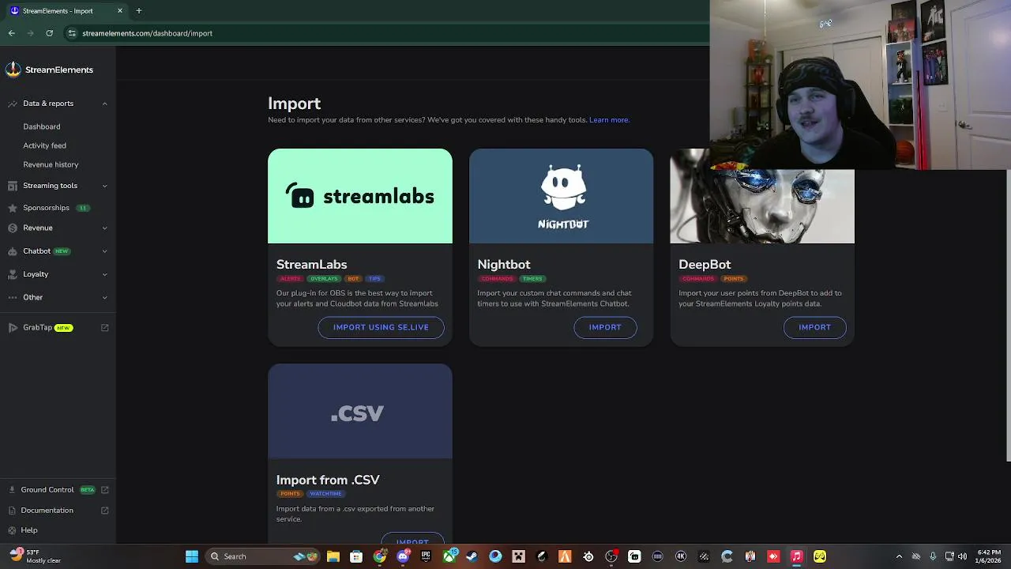Viewport: 1011px width, 569px height.
Task: Expand the Revenue section
Action: pos(104,228)
